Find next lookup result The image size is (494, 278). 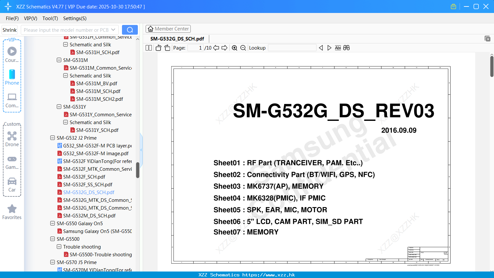tap(329, 48)
